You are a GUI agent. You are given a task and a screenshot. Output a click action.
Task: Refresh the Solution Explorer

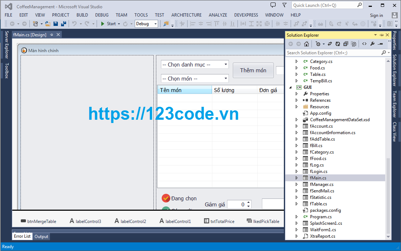pos(337,44)
